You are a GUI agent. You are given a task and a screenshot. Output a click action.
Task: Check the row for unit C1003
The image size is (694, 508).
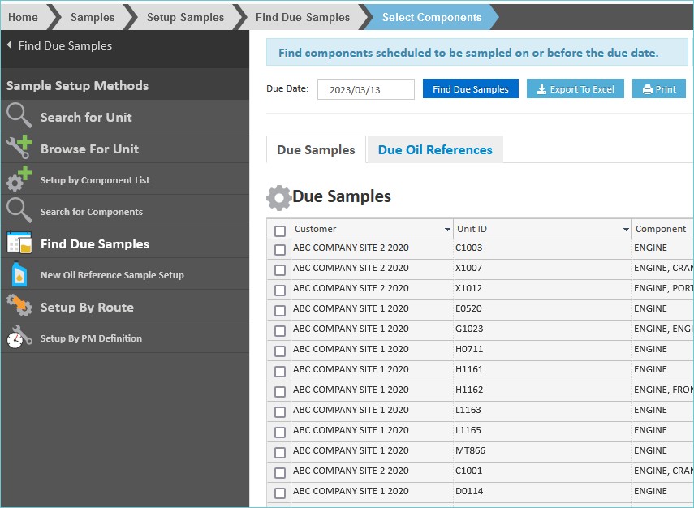[x=280, y=250]
